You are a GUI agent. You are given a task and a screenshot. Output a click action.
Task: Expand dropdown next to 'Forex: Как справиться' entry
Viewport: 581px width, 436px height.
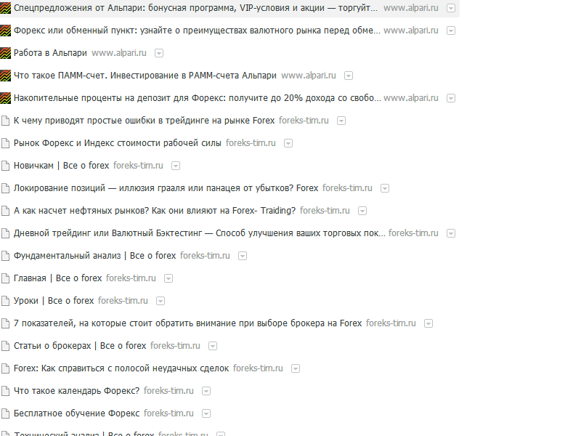coord(296,368)
